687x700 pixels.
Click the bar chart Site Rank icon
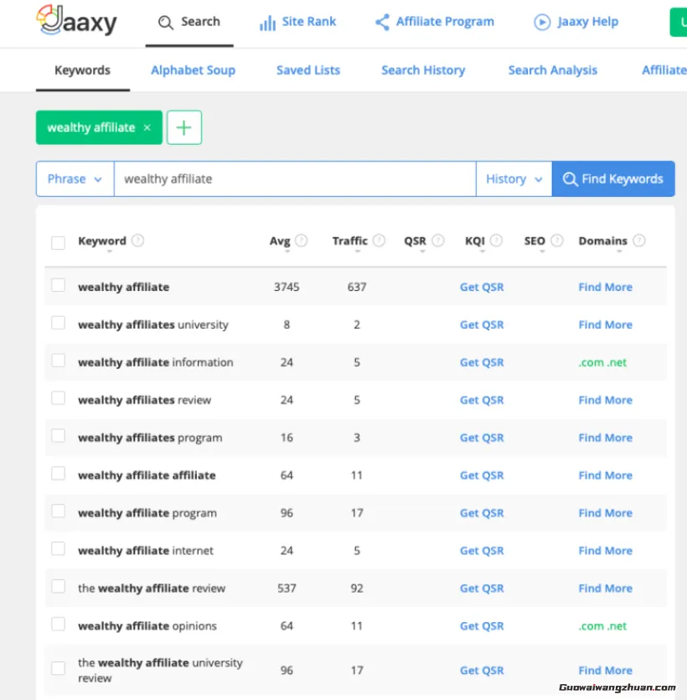[267, 23]
